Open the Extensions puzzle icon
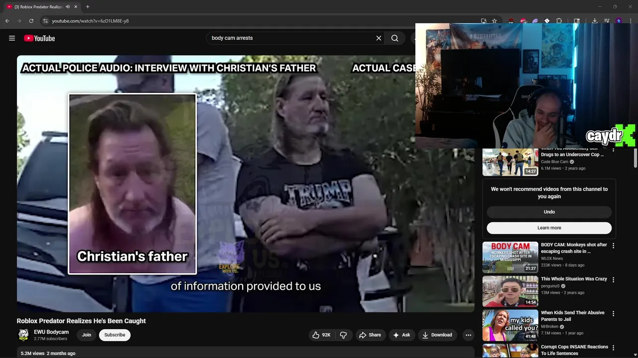The height and width of the screenshot is (358, 638). (x=559, y=21)
